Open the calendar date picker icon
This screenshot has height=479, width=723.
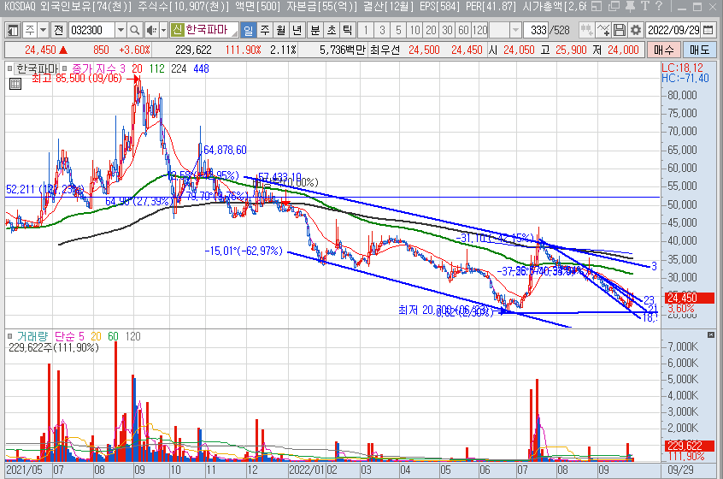click(x=708, y=31)
